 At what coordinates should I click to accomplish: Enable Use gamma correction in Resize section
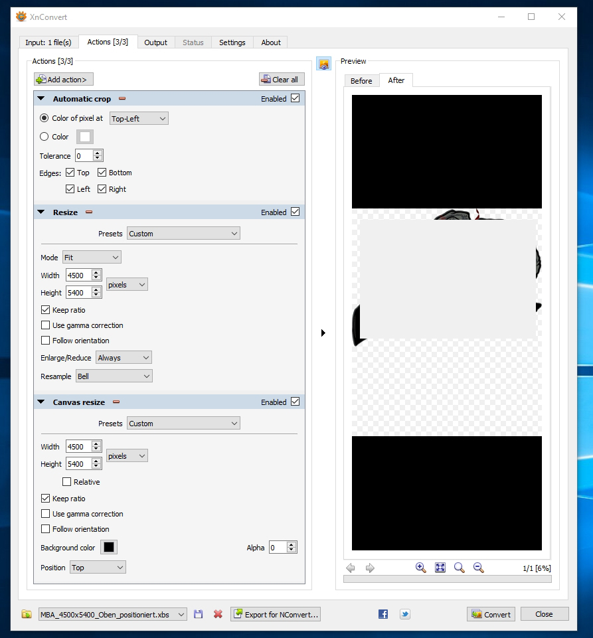click(x=46, y=325)
